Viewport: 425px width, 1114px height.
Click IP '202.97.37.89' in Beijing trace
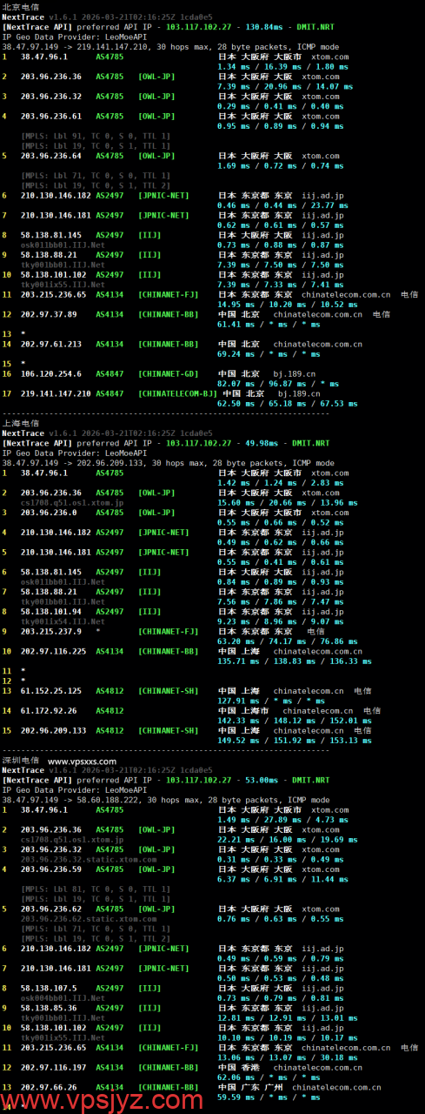point(50,314)
